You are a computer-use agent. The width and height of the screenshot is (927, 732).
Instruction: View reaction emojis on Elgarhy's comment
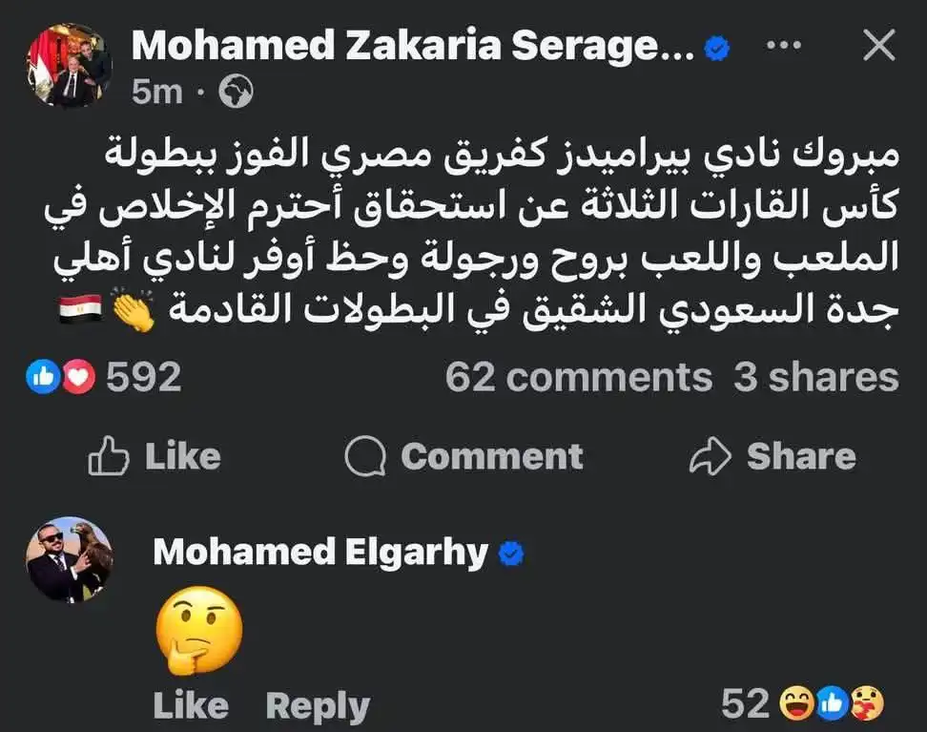click(832, 704)
